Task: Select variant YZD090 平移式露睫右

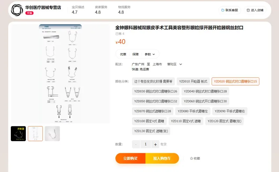Action: (230, 111)
